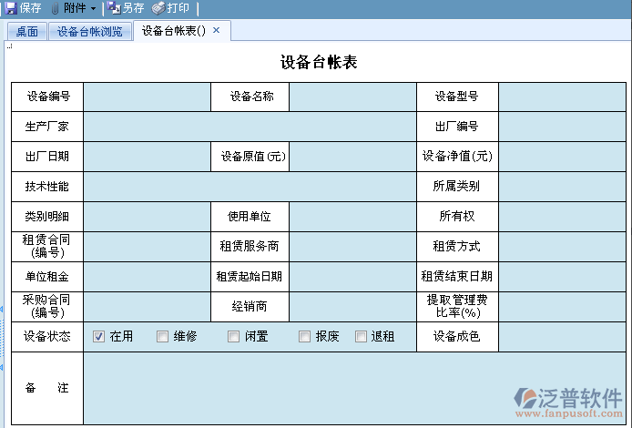Click the 备 注 label cell

click(x=47, y=388)
